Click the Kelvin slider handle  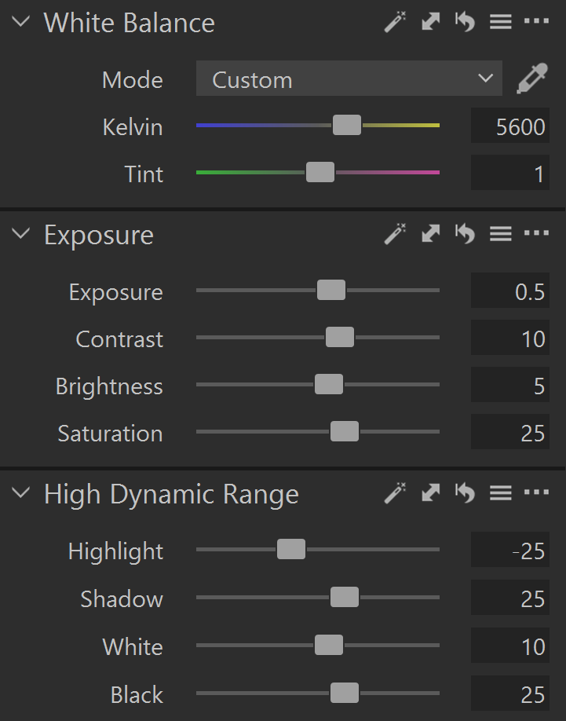[x=347, y=126]
